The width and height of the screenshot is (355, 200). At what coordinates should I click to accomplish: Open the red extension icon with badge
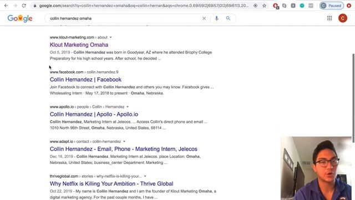276,6
